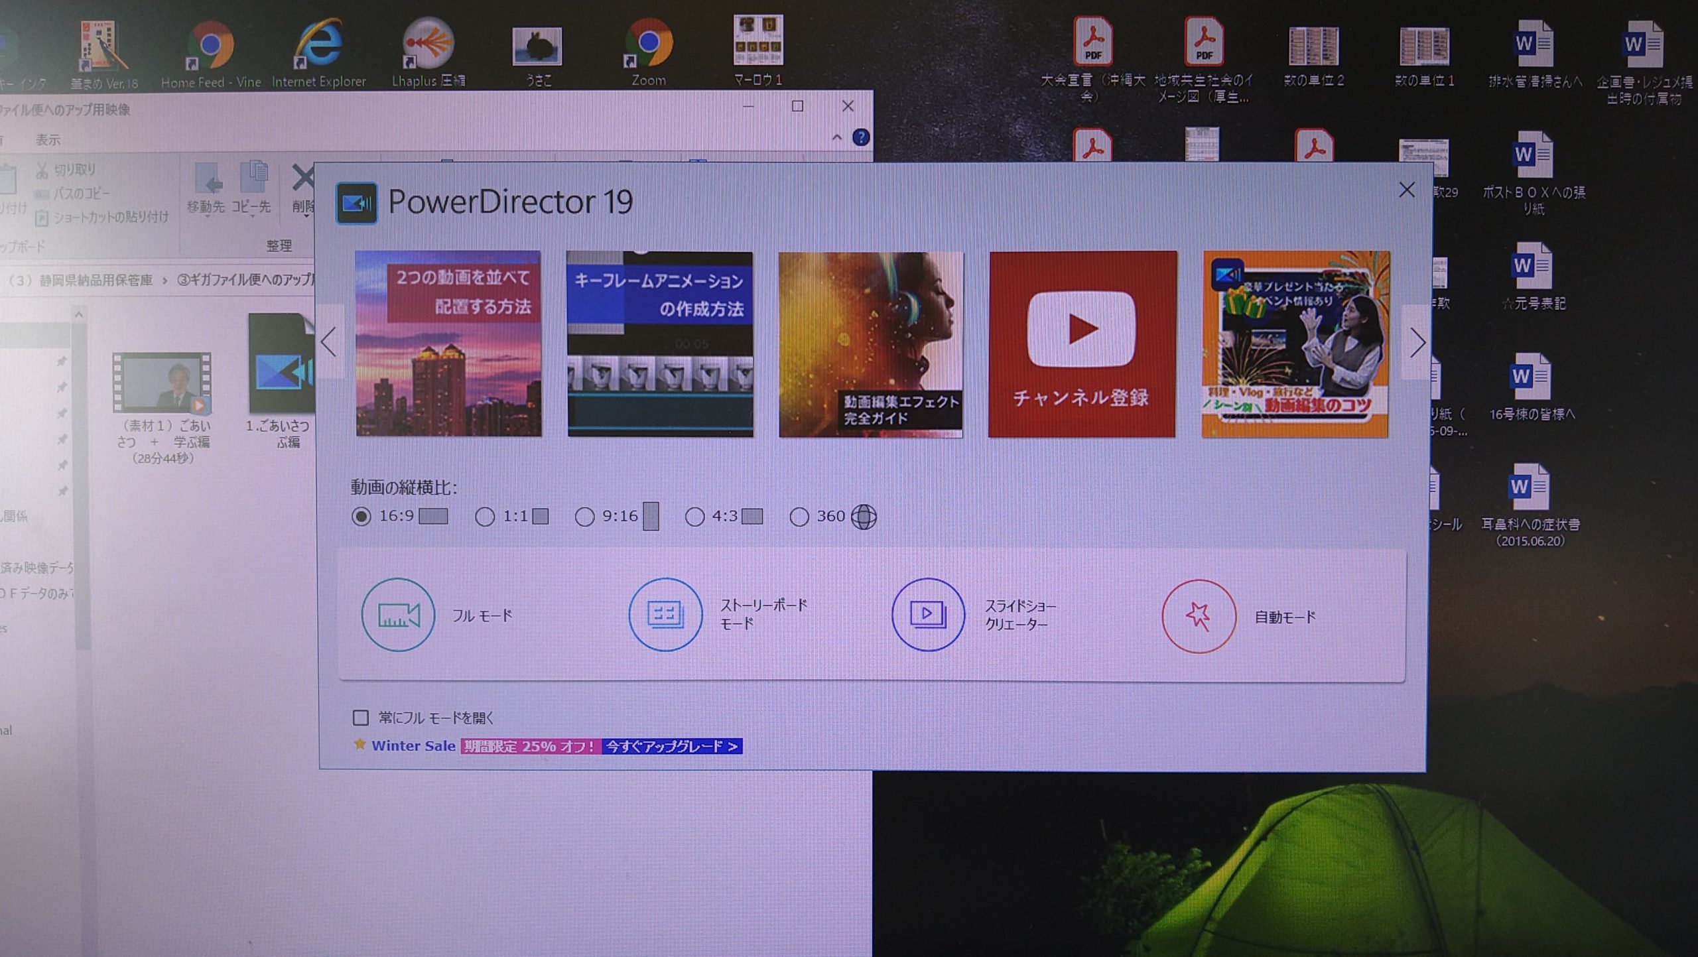The image size is (1698, 957).
Task: Open 動画編集のコツ promotional thumbnail
Action: point(1295,344)
